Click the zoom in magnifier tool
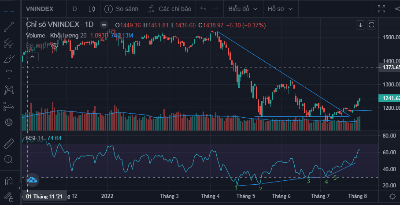This screenshot has height=205, width=400. (x=9, y=159)
